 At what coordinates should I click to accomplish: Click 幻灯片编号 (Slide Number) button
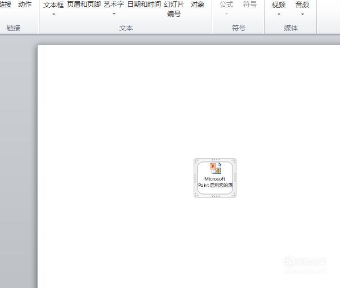[x=174, y=9]
